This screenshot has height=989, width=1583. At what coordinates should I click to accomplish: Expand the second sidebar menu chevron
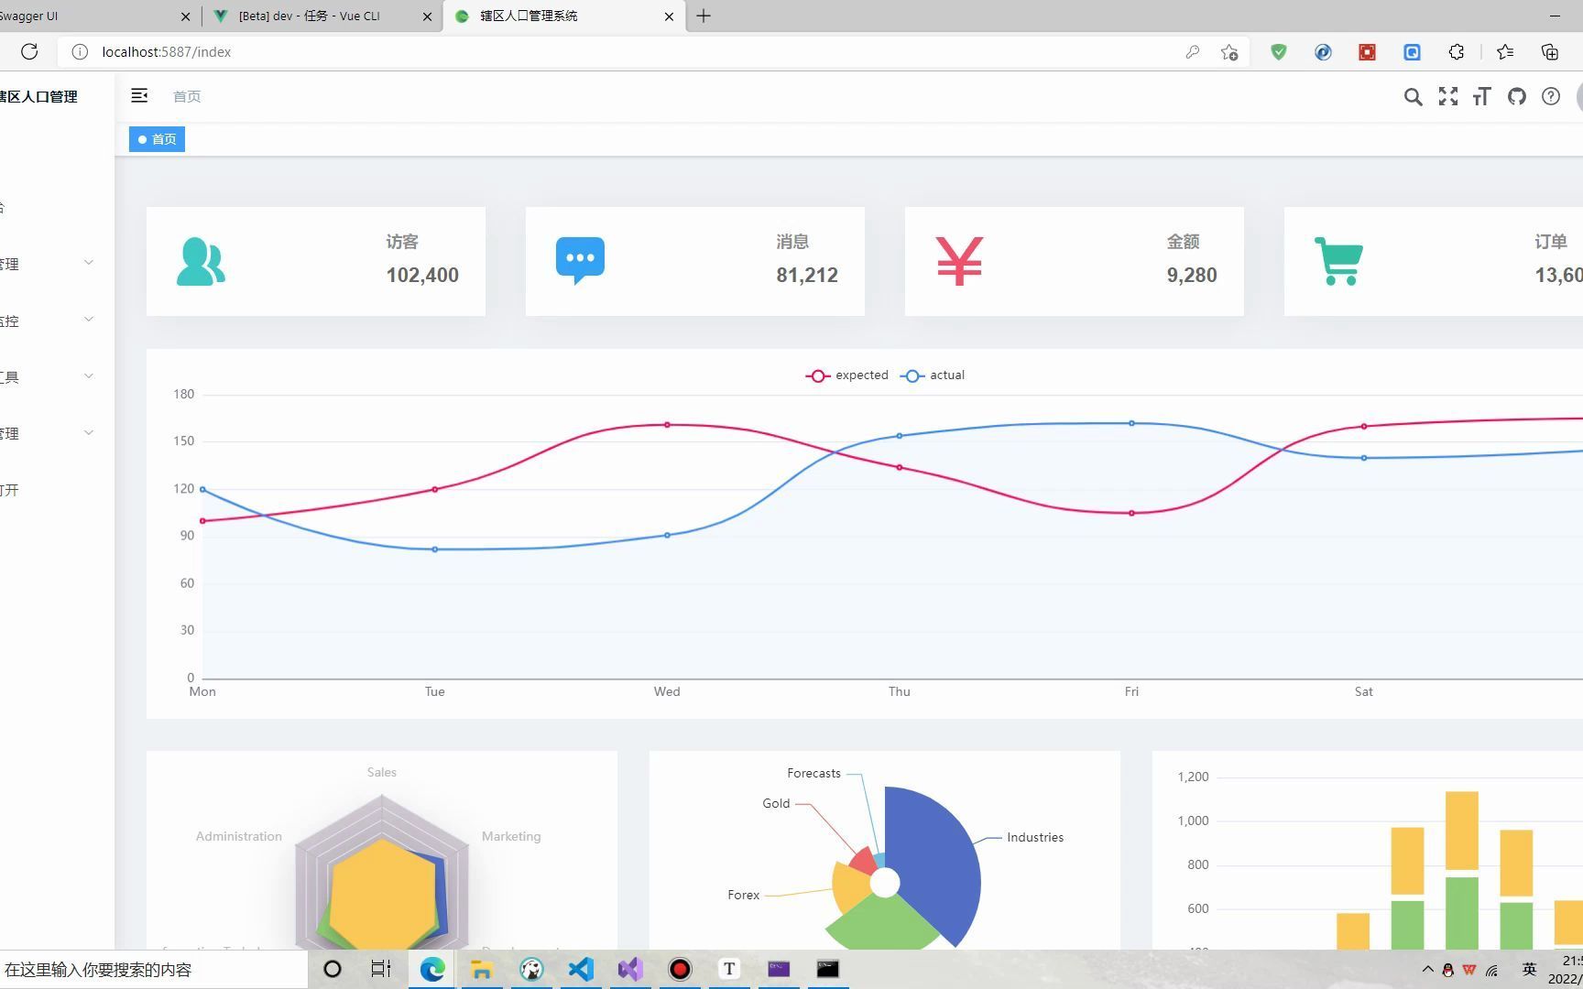click(89, 320)
